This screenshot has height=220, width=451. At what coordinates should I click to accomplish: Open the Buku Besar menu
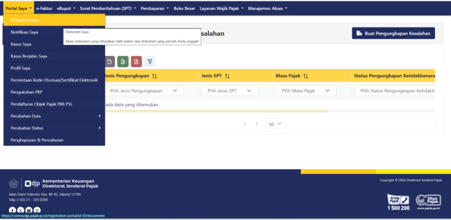(x=184, y=8)
